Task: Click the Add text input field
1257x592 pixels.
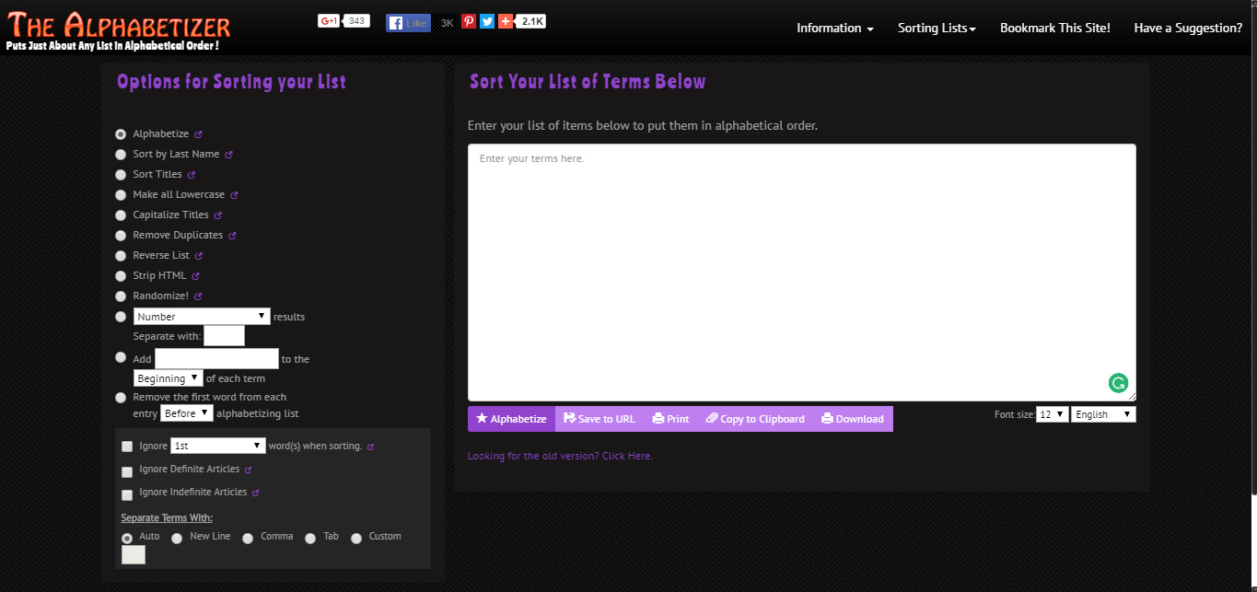Action: coord(216,358)
